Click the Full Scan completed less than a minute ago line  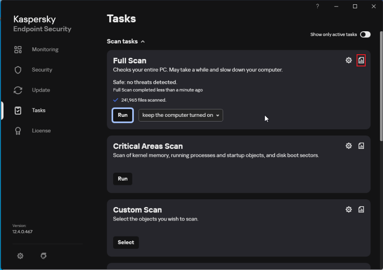[x=158, y=90]
